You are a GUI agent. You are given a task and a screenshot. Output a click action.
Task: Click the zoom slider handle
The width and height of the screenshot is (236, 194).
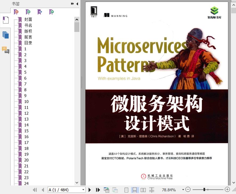point(204,189)
